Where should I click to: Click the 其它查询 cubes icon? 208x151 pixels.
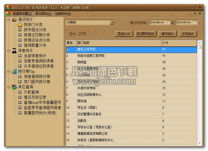tap(14, 87)
